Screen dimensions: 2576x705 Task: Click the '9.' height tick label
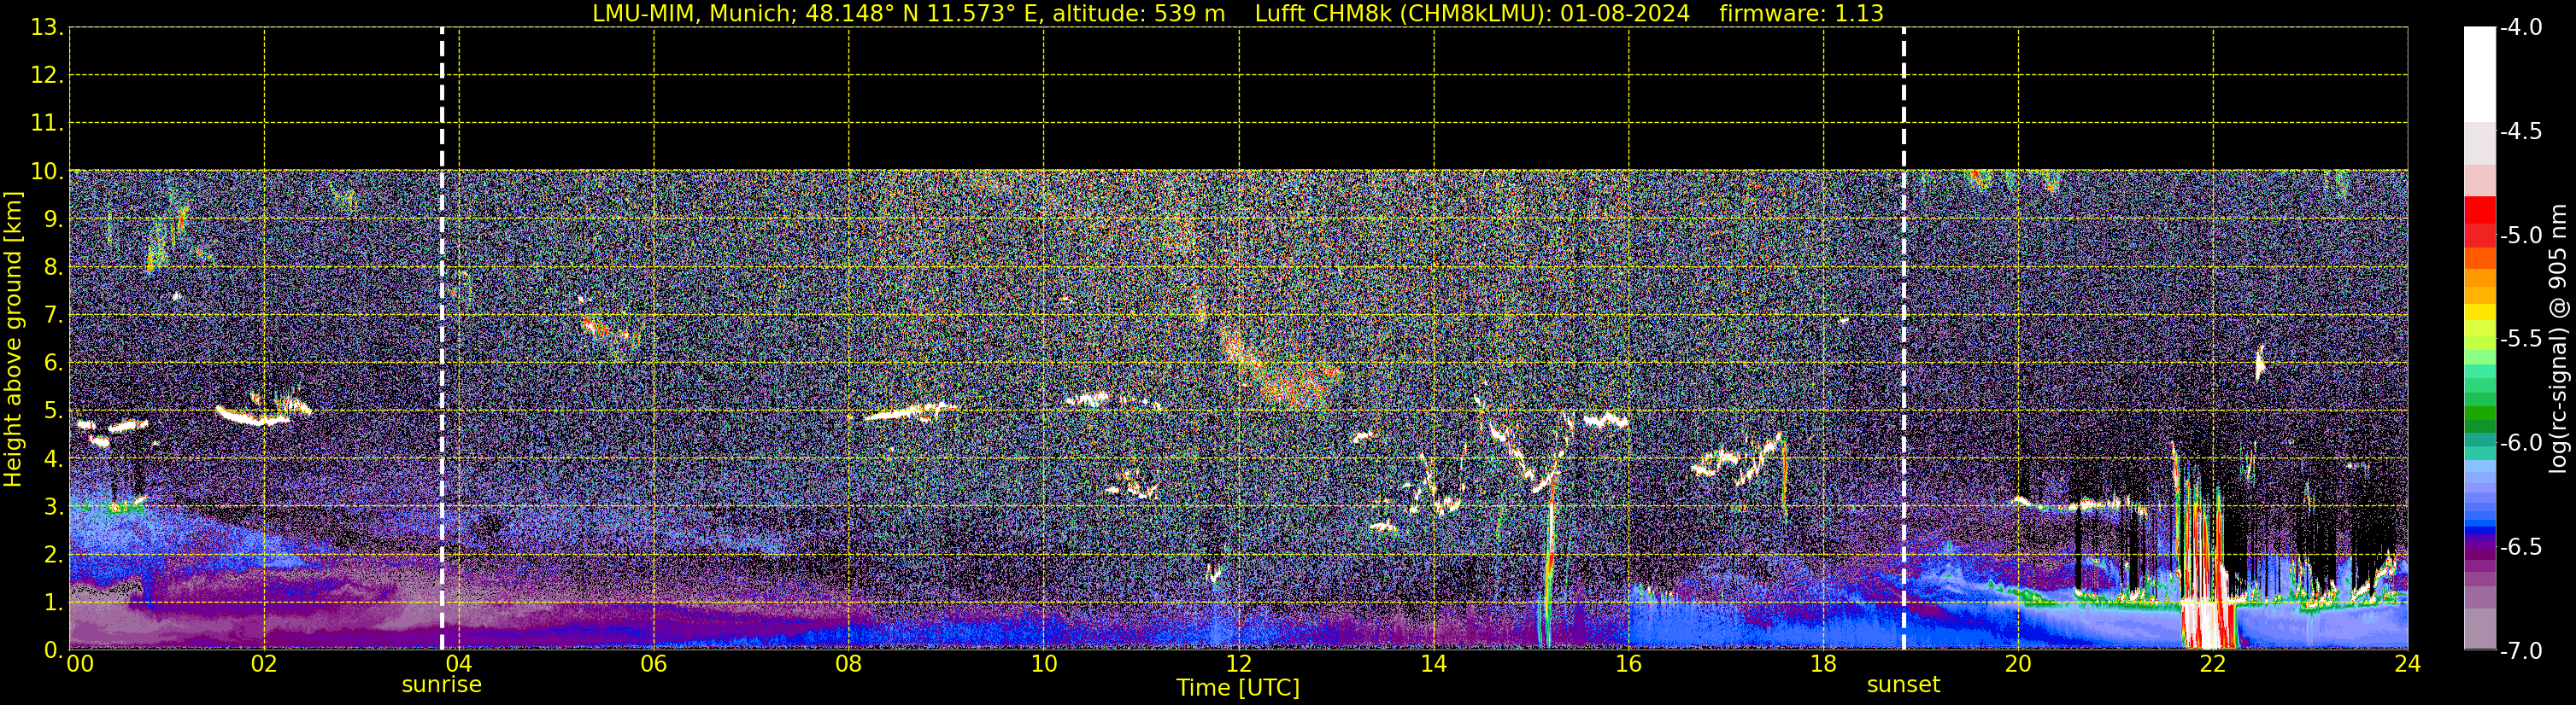pos(52,219)
